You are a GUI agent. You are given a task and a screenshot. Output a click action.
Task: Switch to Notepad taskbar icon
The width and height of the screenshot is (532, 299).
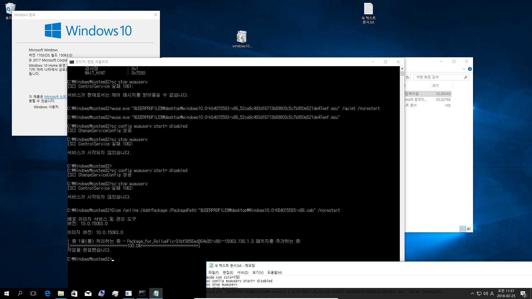click(x=156, y=293)
